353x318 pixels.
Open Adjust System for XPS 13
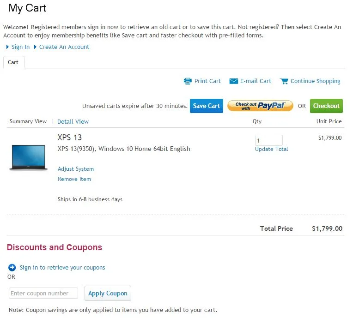pyautogui.click(x=76, y=169)
